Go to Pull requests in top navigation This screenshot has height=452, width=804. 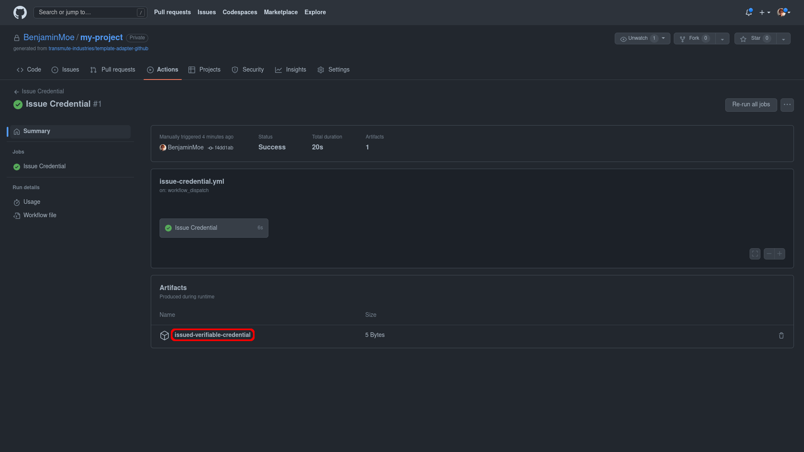pyautogui.click(x=172, y=12)
